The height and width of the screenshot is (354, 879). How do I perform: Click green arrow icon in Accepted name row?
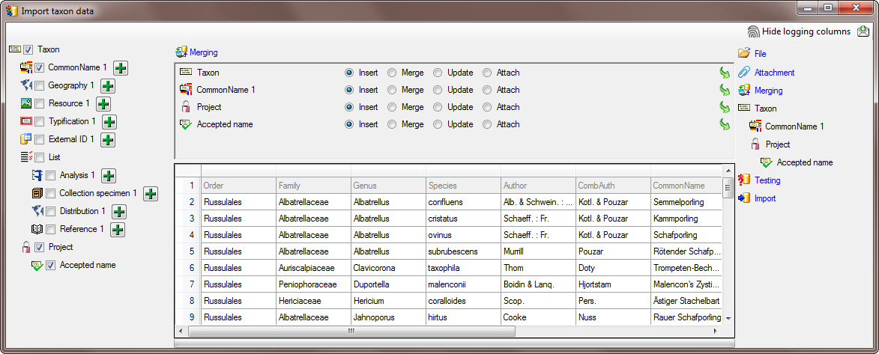pos(724,125)
